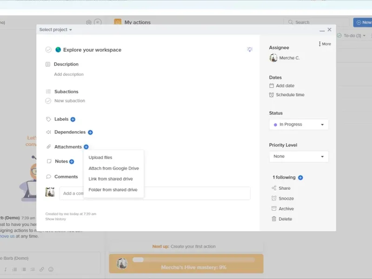This screenshot has height=279, width=372.
Task: Select Folder from shared drive
Action: coord(113,190)
